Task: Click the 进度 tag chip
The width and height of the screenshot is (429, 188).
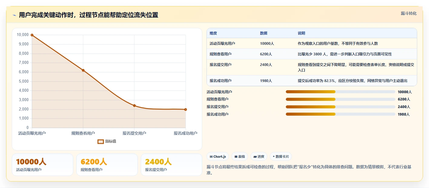Action: (x=259, y=157)
